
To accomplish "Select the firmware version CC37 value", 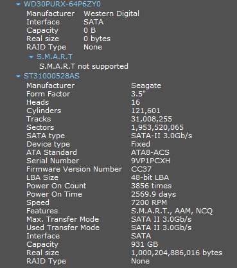I will [x=141, y=169].
